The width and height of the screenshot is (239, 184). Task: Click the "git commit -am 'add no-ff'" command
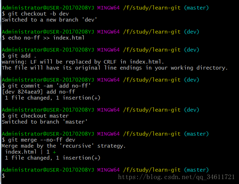tap(46, 86)
